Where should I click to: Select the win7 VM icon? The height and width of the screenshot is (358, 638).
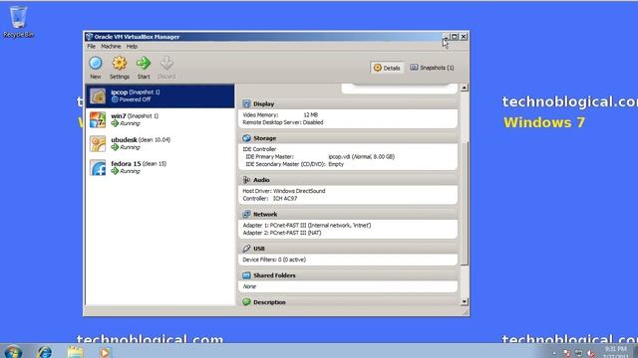pos(98,120)
